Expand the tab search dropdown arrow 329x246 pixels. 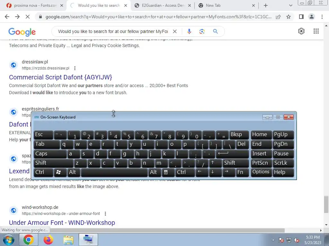coord(290,5)
